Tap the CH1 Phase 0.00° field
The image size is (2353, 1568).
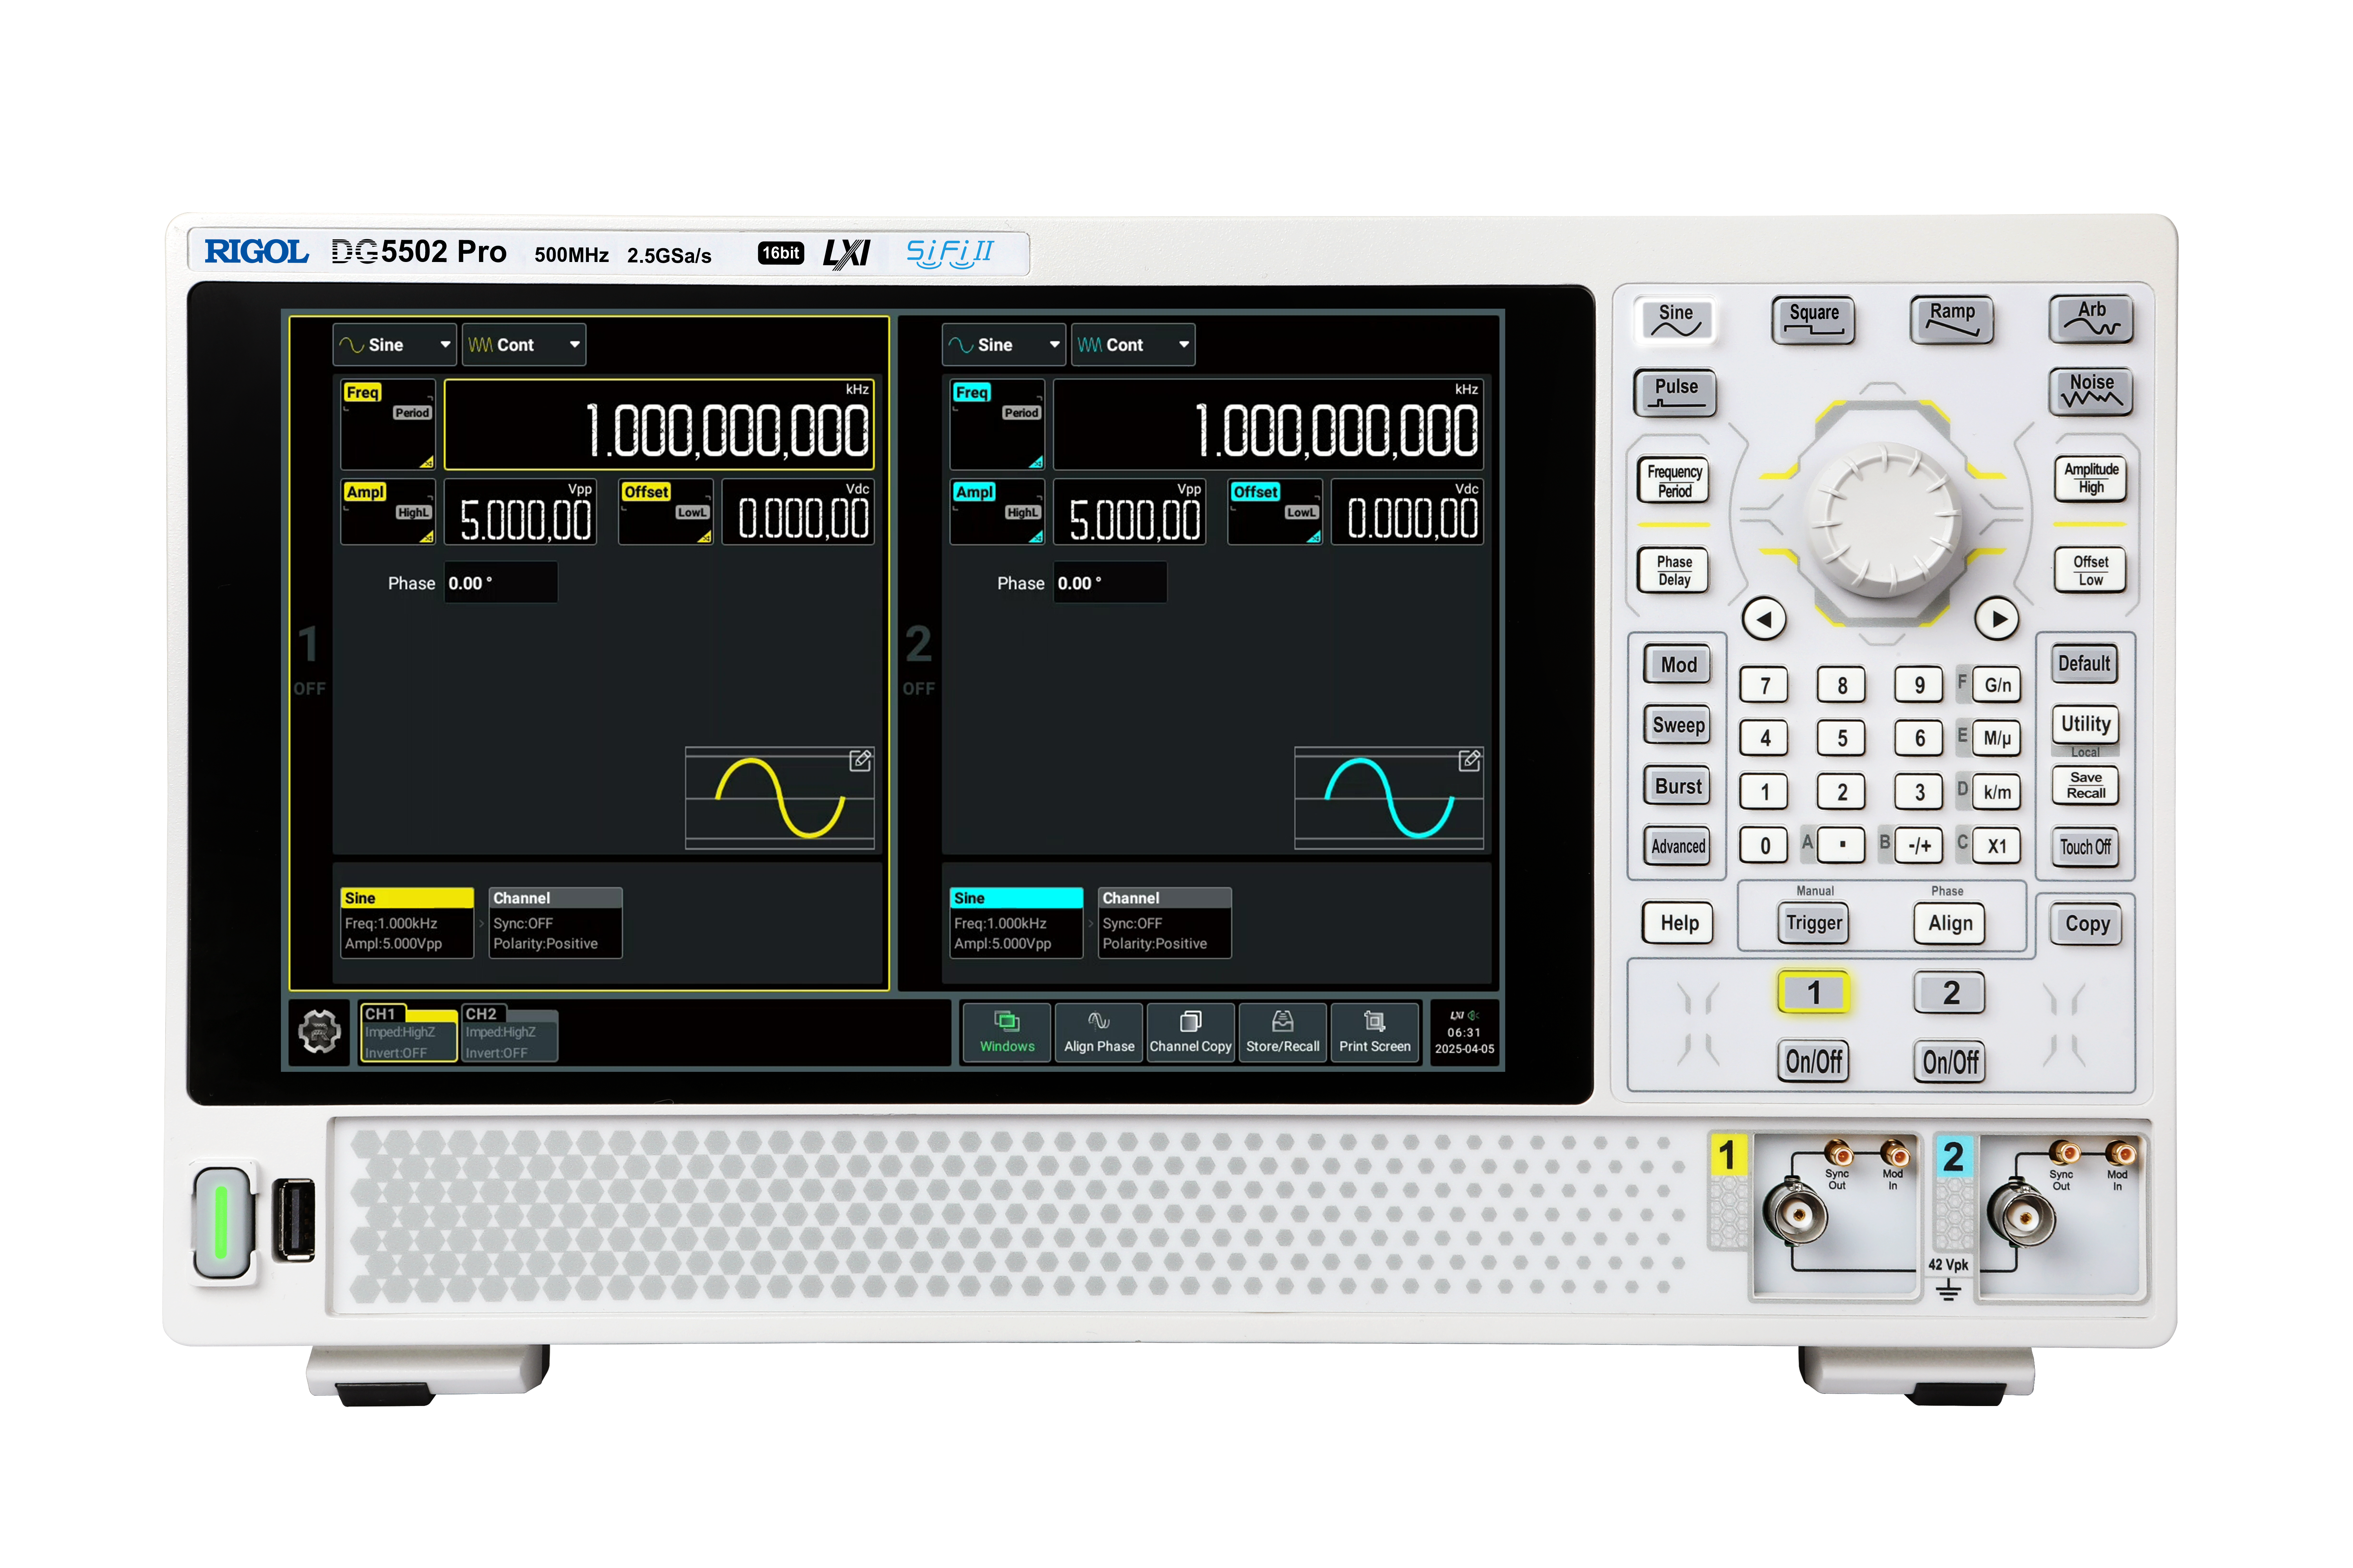pyautogui.click(x=500, y=583)
